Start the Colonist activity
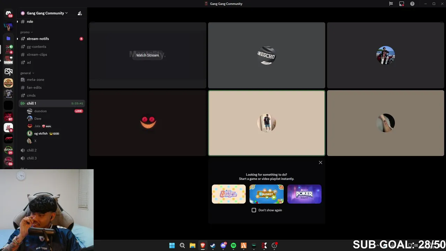Screen dimensions: 446x251 click(267, 194)
